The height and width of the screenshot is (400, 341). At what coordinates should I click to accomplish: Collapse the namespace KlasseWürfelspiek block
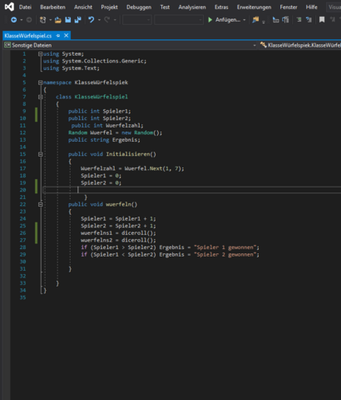(x=40, y=82)
